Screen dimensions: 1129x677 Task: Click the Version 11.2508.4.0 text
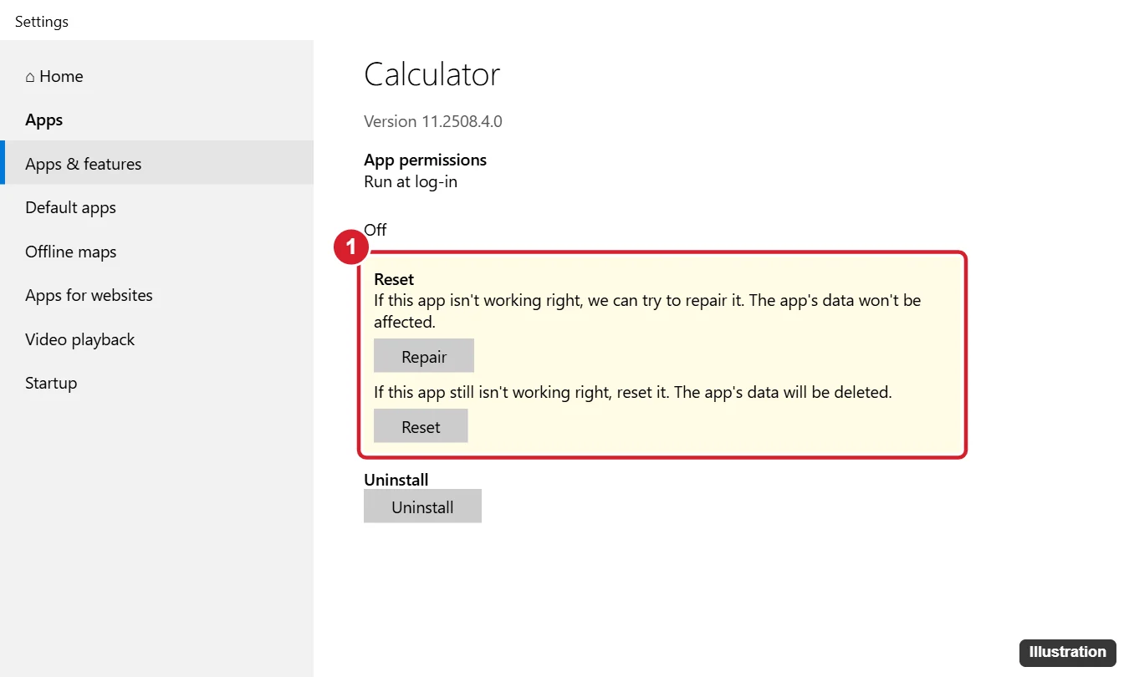(433, 121)
